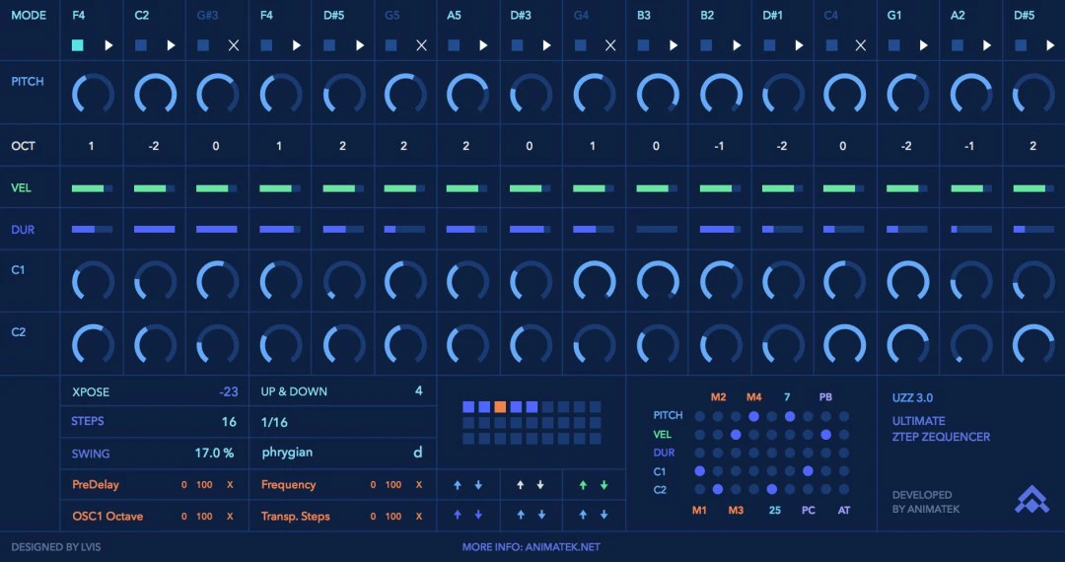Clear the OSC1 Octave macro with its X

coord(230,517)
